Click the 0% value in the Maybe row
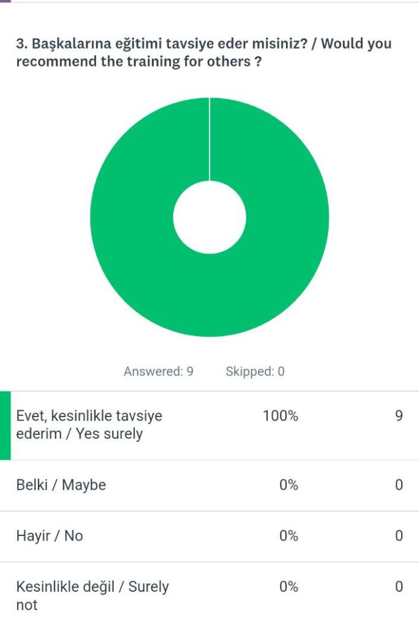Image resolution: width=419 pixels, height=628 pixels. tap(289, 485)
